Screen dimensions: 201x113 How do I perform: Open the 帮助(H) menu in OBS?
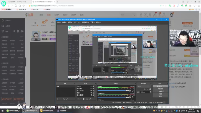tap(98, 22)
